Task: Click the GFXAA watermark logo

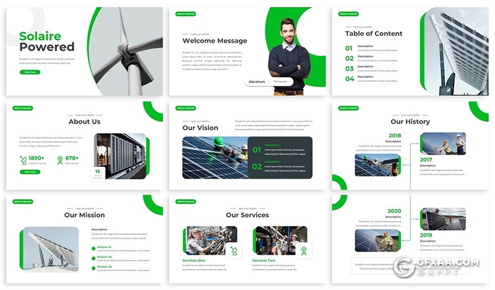Action: coord(405,265)
